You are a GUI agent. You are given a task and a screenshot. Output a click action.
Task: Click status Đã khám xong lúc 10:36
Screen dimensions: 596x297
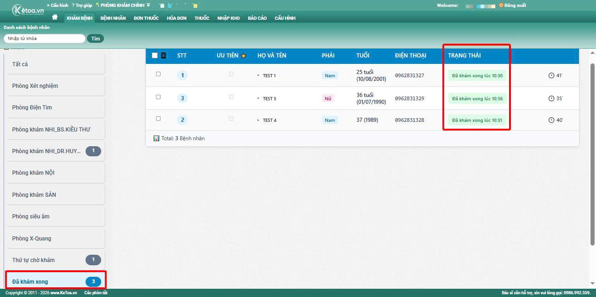coord(477,98)
